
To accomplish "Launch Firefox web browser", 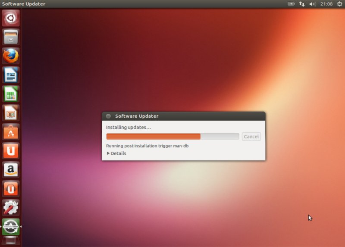I will [x=11, y=56].
